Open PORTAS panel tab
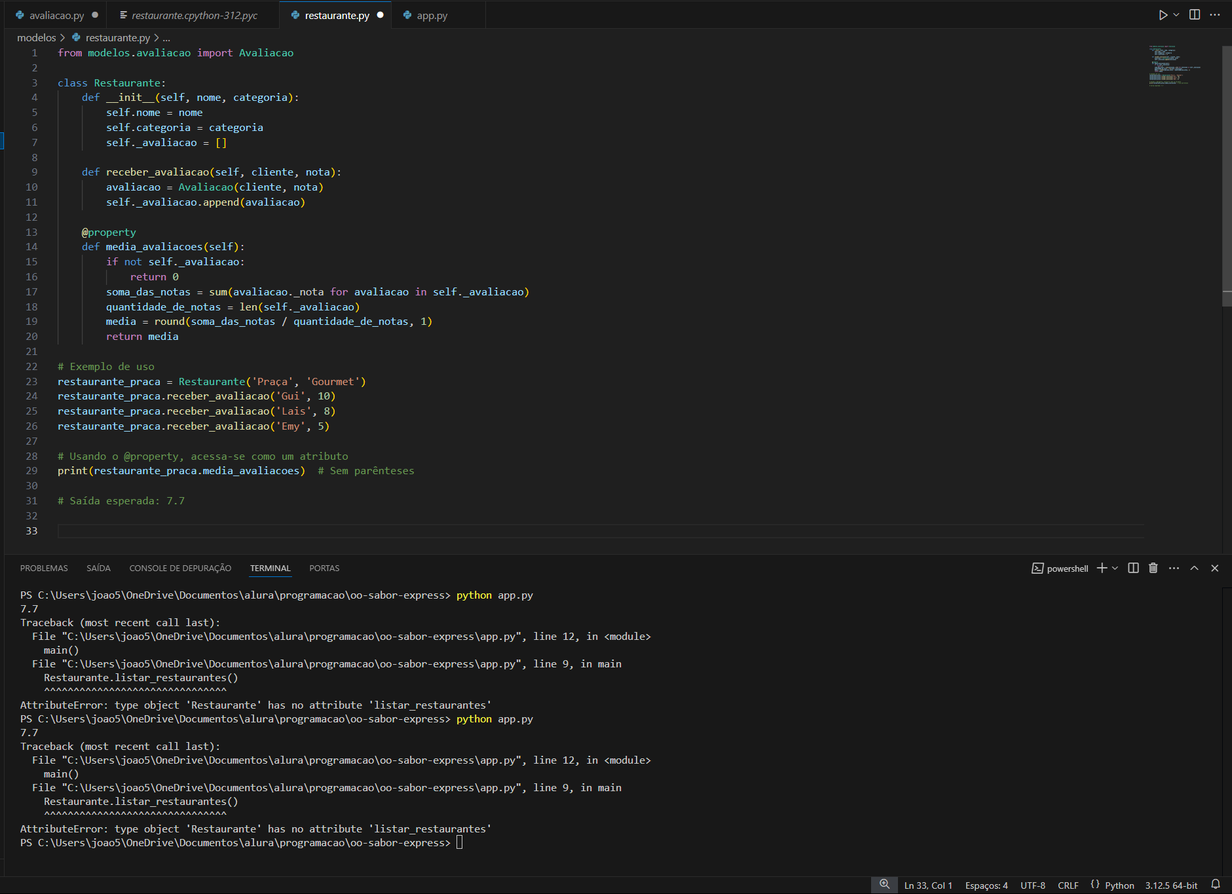This screenshot has width=1232, height=894. point(324,568)
